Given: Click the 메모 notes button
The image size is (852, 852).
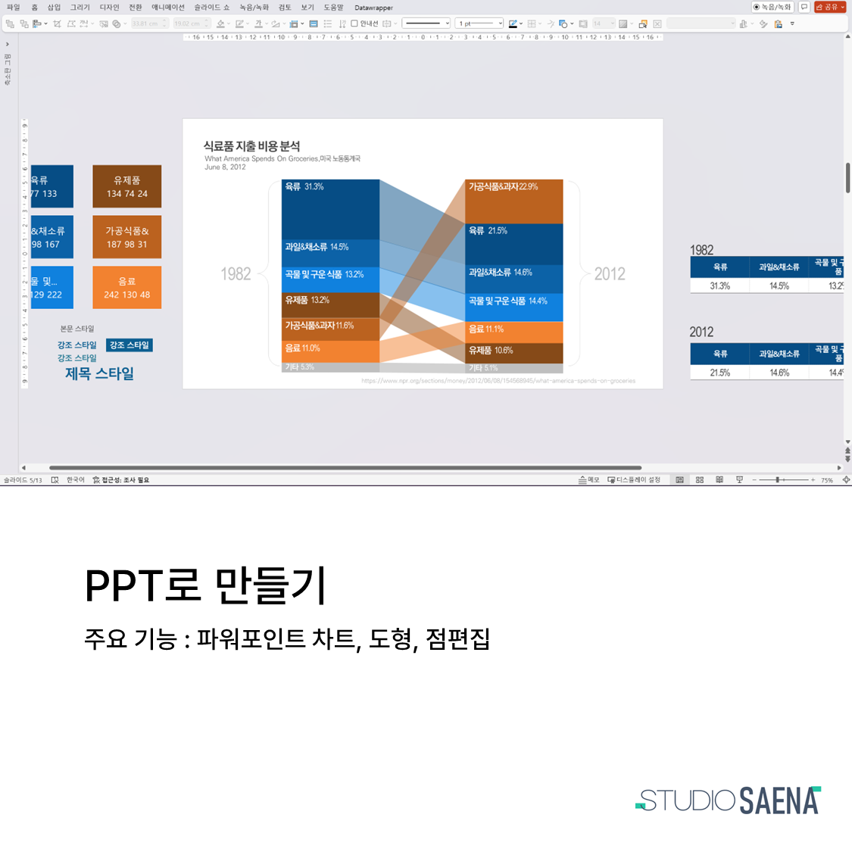Looking at the screenshot, I should [x=588, y=480].
